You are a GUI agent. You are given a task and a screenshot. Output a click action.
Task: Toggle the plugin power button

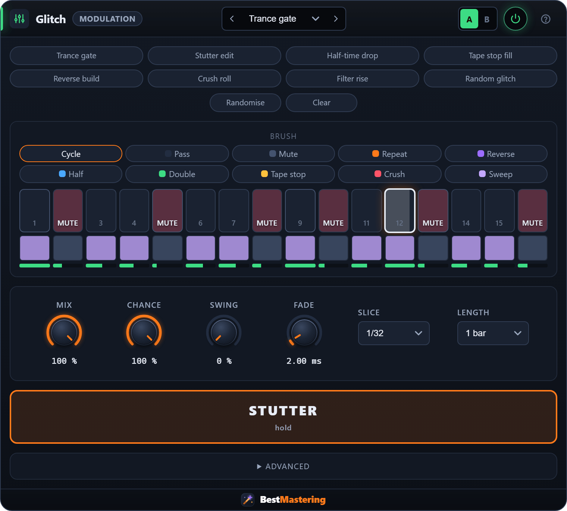coord(516,19)
